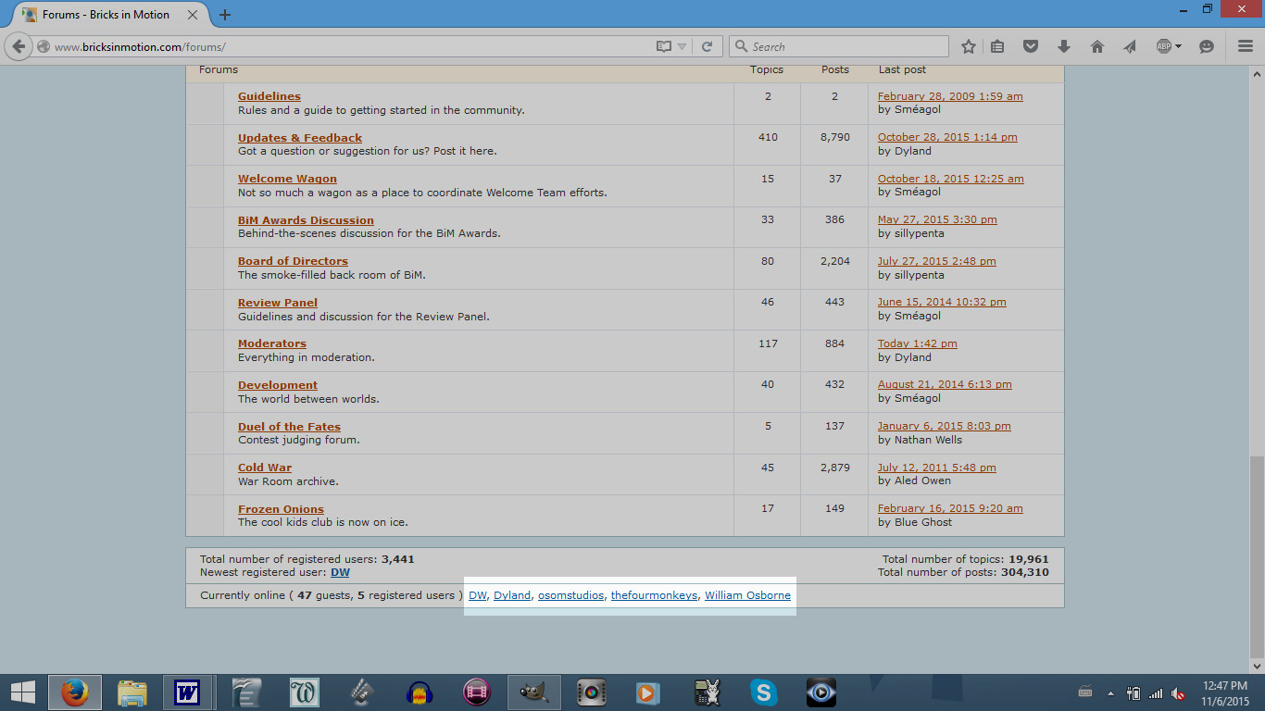Open the last post from Today 1:42 pm
This screenshot has height=711, width=1265.
point(918,343)
